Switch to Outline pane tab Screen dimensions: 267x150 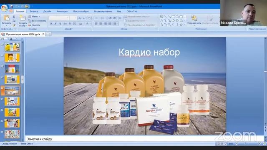(x=11, y=39)
